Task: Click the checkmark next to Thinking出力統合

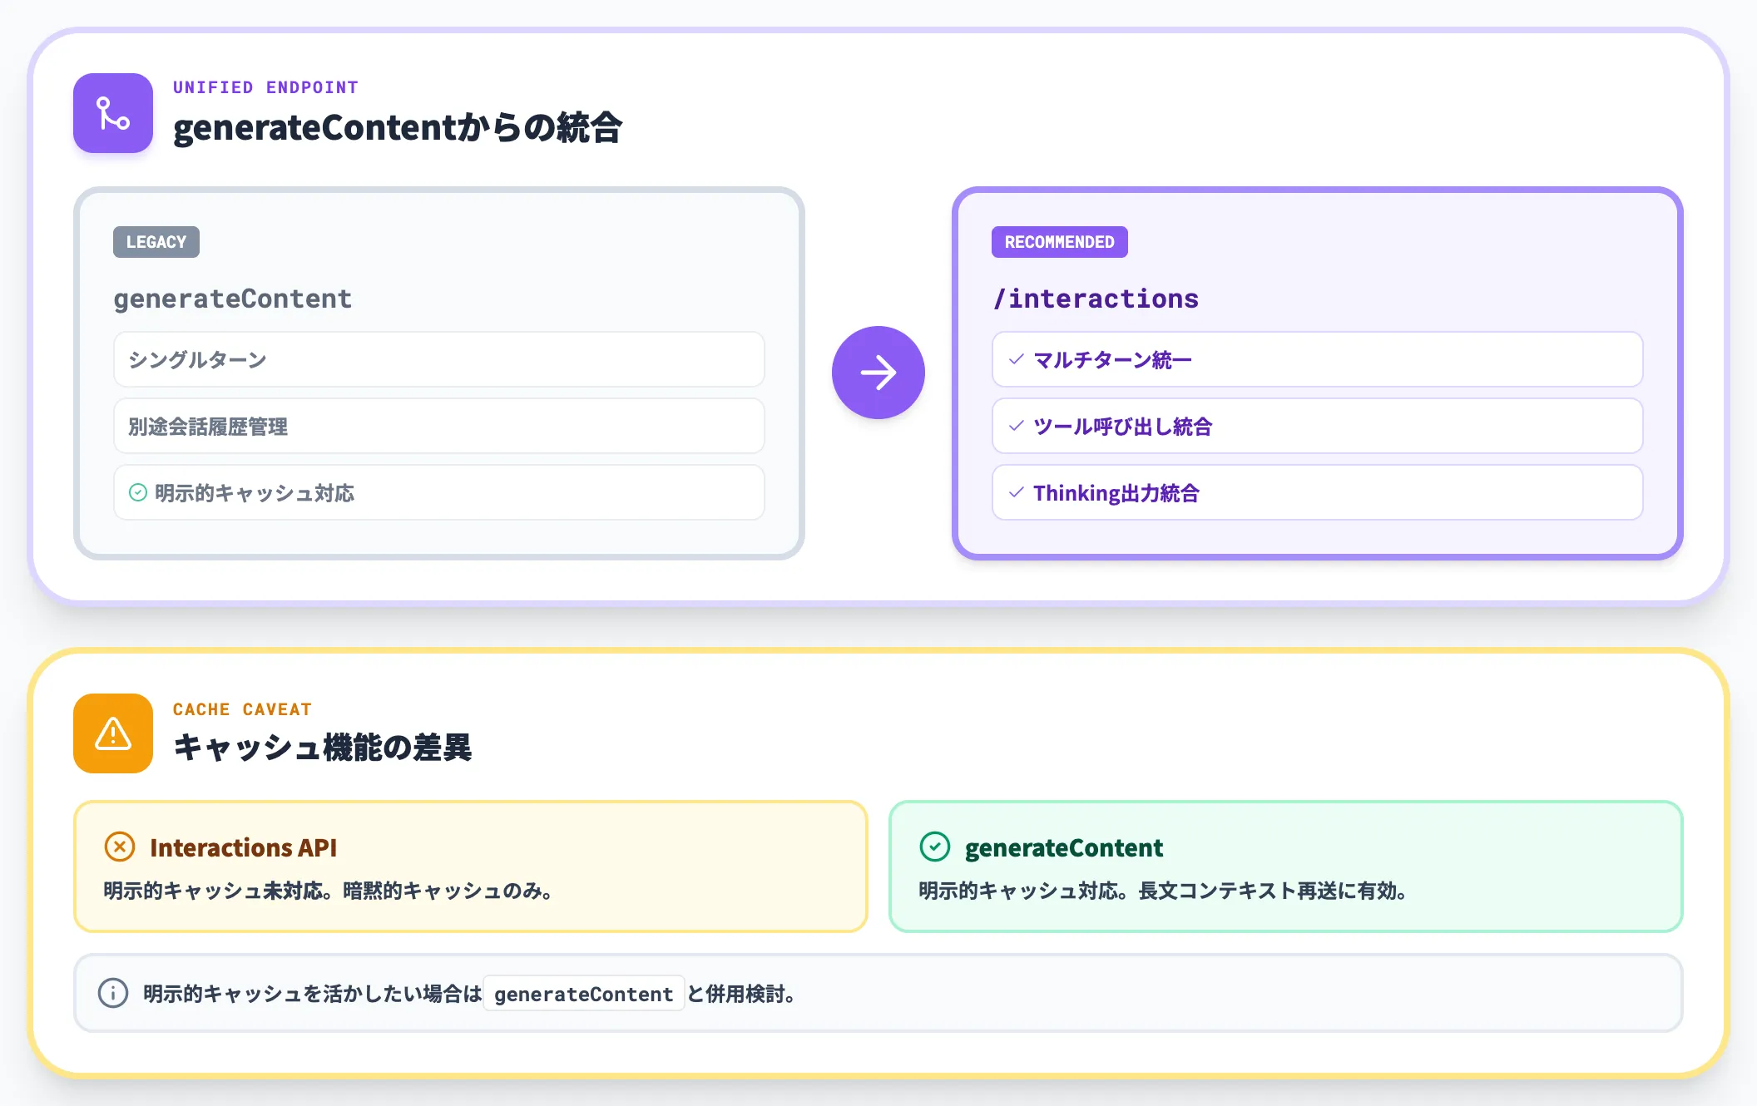Action: (1016, 492)
